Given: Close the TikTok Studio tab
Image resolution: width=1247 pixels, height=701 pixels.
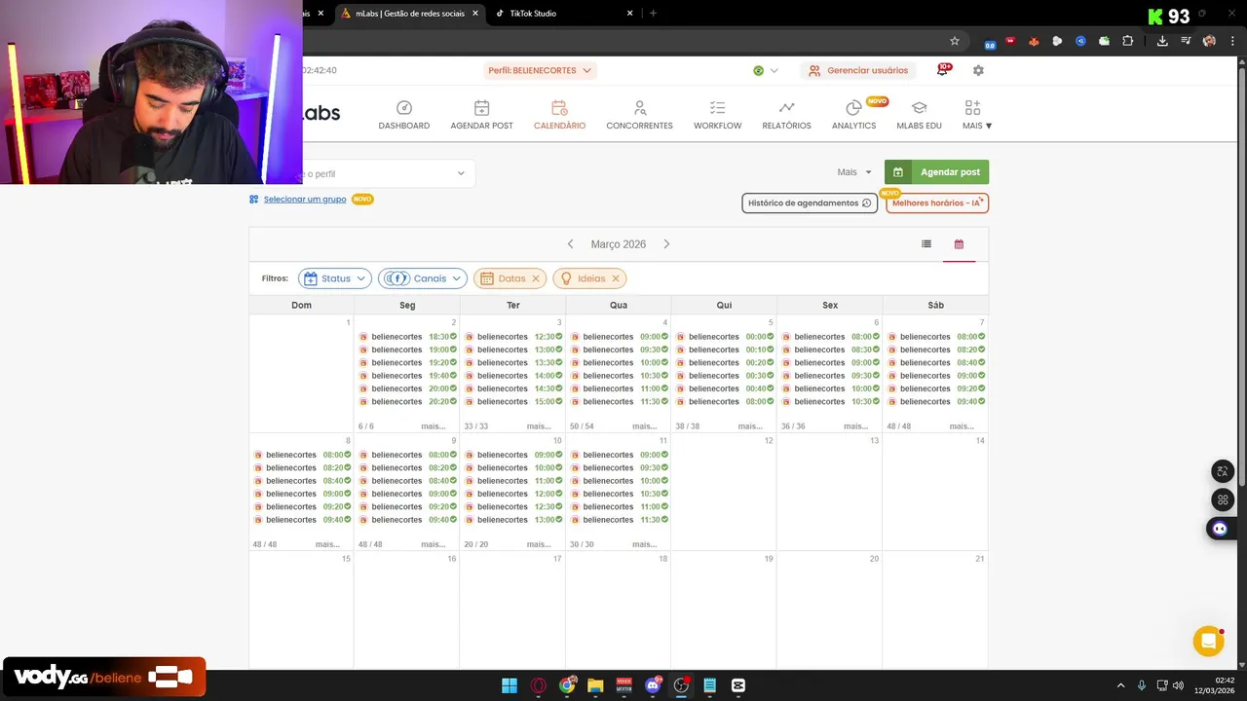Looking at the screenshot, I should click(629, 14).
